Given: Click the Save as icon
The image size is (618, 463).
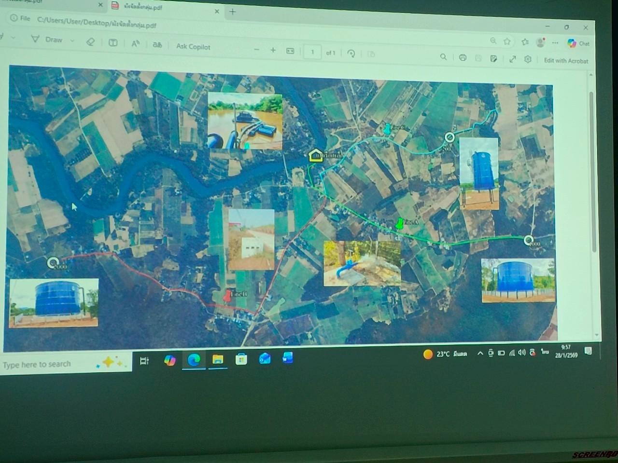Looking at the screenshot, I should (x=493, y=58).
